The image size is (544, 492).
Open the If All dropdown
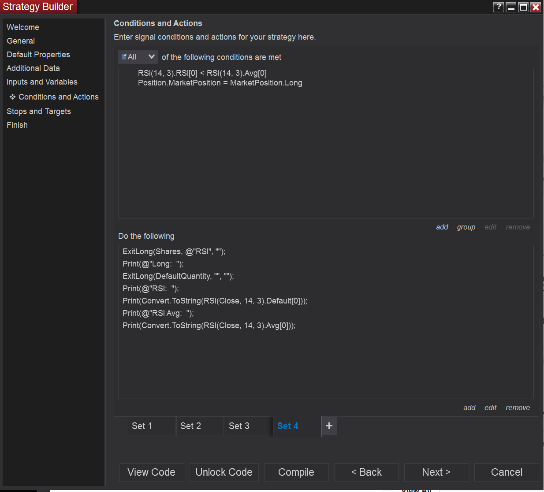tap(138, 57)
